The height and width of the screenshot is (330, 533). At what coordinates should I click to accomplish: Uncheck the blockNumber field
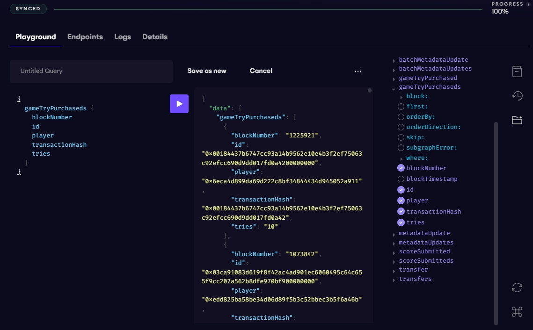(401, 168)
